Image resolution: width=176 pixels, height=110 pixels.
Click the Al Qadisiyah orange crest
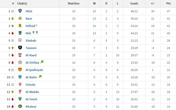[x=20, y=69]
